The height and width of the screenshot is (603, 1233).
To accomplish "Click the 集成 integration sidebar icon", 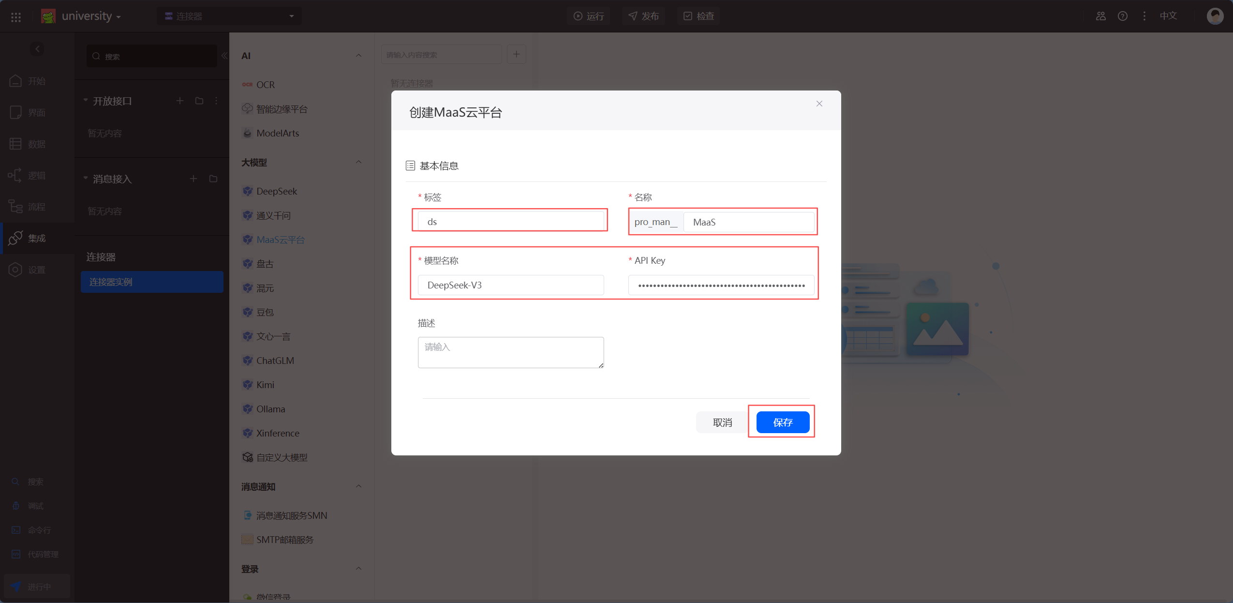I will [x=16, y=238].
